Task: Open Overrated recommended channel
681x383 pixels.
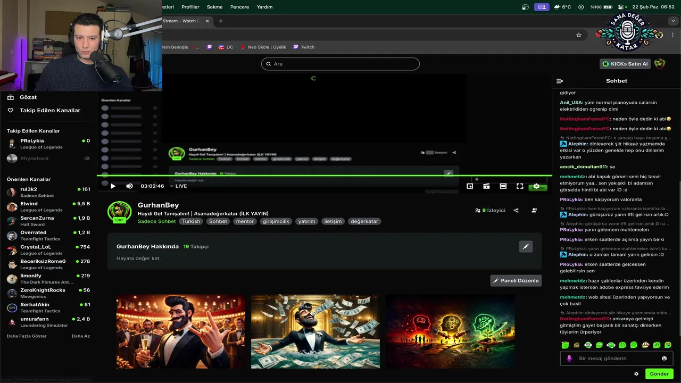Action: click(x=48, y=235)
